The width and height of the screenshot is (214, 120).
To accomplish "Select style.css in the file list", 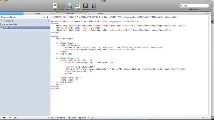I will pyautogui.click(x=25, y=27).
